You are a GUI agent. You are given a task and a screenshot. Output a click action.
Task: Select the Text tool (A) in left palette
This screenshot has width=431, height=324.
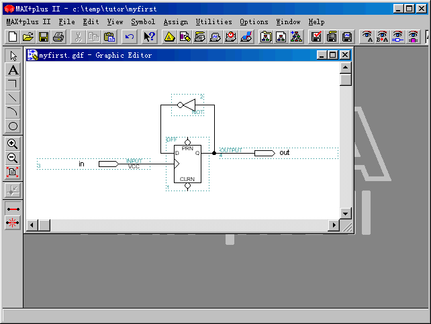tap(13, 70)
